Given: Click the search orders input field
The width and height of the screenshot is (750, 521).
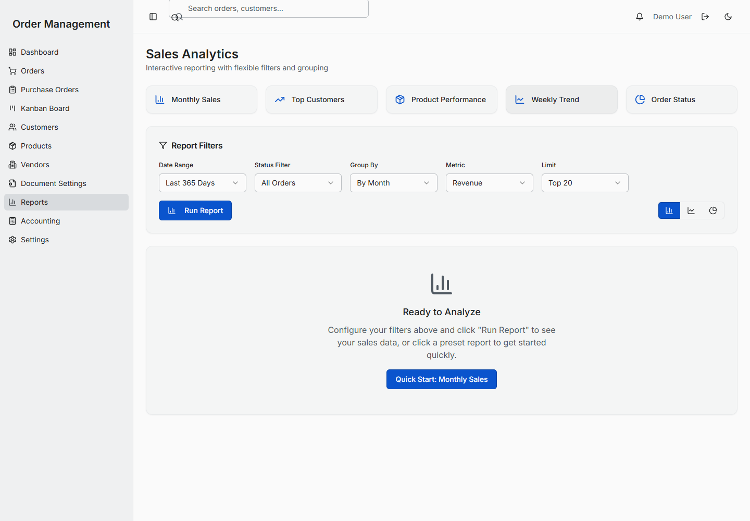Looking at the screenshot, I should 269,8.
